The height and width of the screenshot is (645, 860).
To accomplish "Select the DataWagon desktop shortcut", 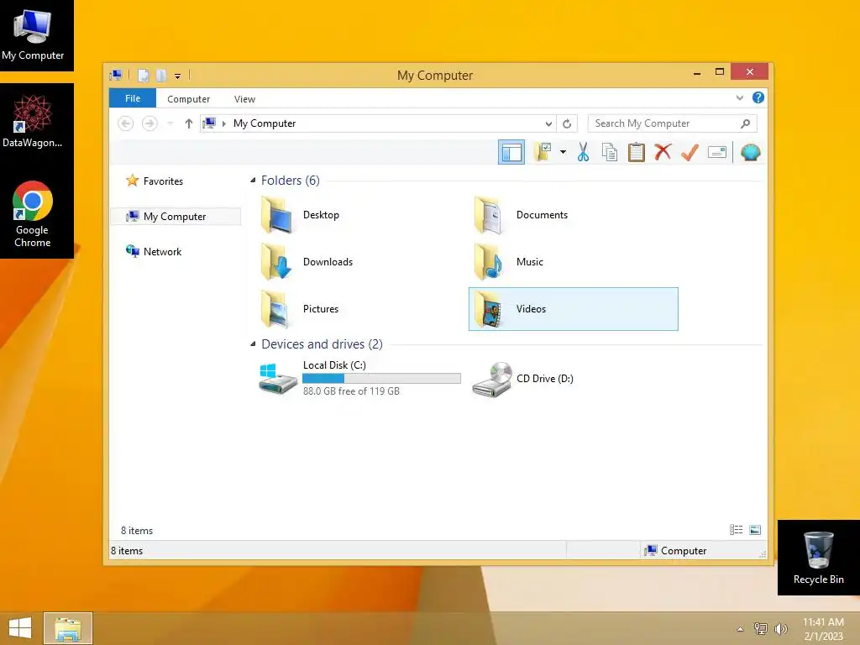I will tap(33, 121).
